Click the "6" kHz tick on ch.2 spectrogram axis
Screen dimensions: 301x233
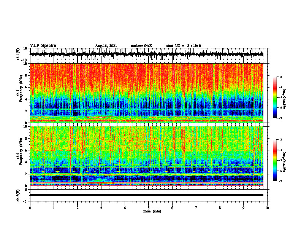tap(26, 150)
